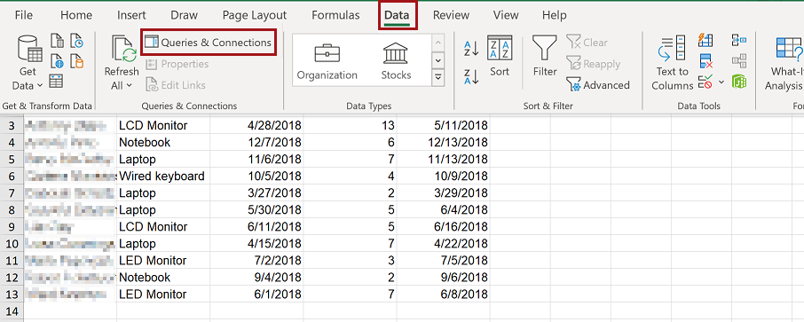Launch Text to Columns wizard
This screenshot has height=322, width=804.
(673, 64)
